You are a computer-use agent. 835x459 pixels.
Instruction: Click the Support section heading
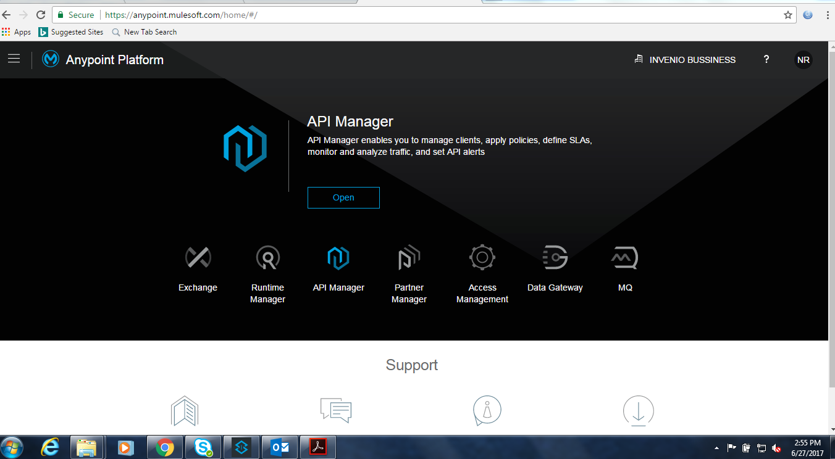tap(412, 365)
